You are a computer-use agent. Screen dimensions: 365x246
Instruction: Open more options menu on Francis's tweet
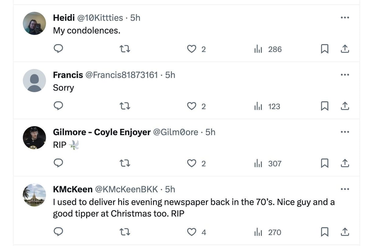[345, 75]
